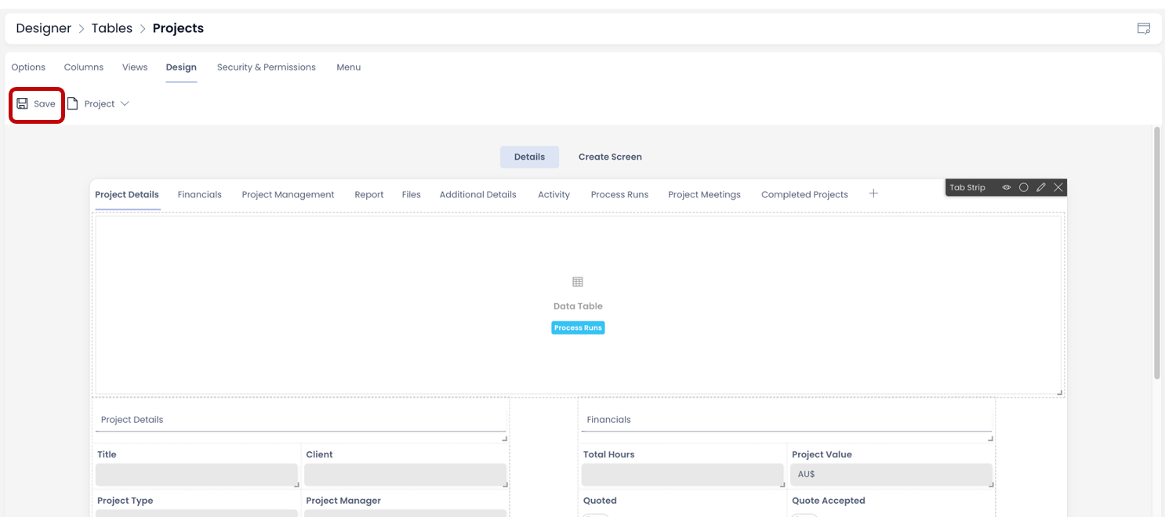
Task: Click the Client input field
Action: point(405,475)
